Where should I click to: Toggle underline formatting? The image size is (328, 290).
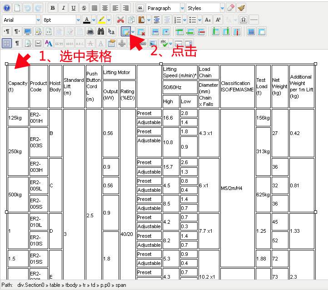pyautogui.click(x=74, y=8)
